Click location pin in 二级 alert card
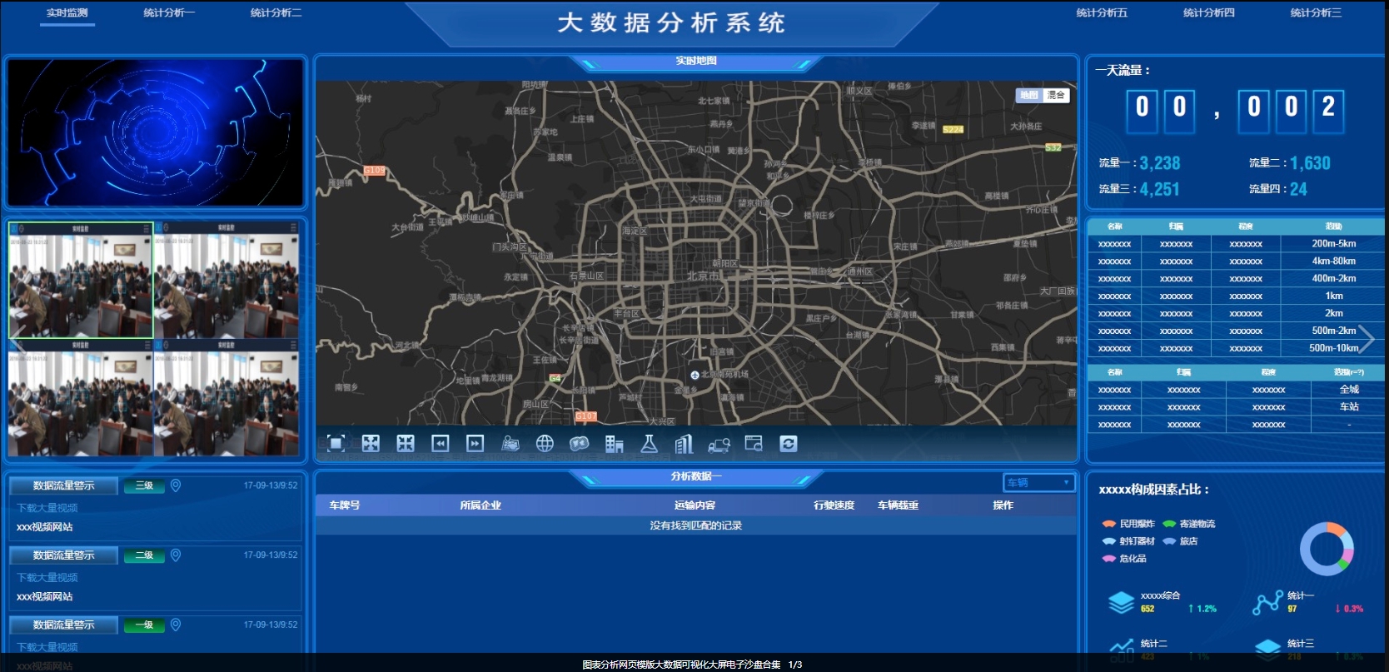The image size is (1389, 672). 176,555
